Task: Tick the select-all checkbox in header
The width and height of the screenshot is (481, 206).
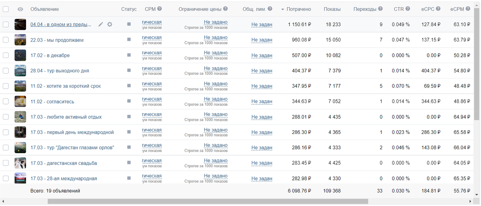Action: click(x=6, y=9)
